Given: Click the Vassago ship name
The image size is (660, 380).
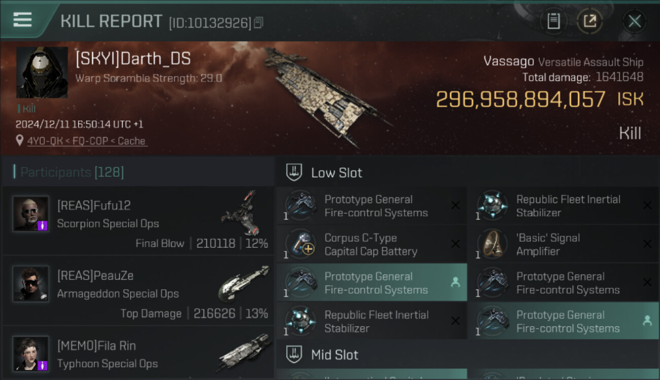Looking at the screenshot, I should coord(509,62).
